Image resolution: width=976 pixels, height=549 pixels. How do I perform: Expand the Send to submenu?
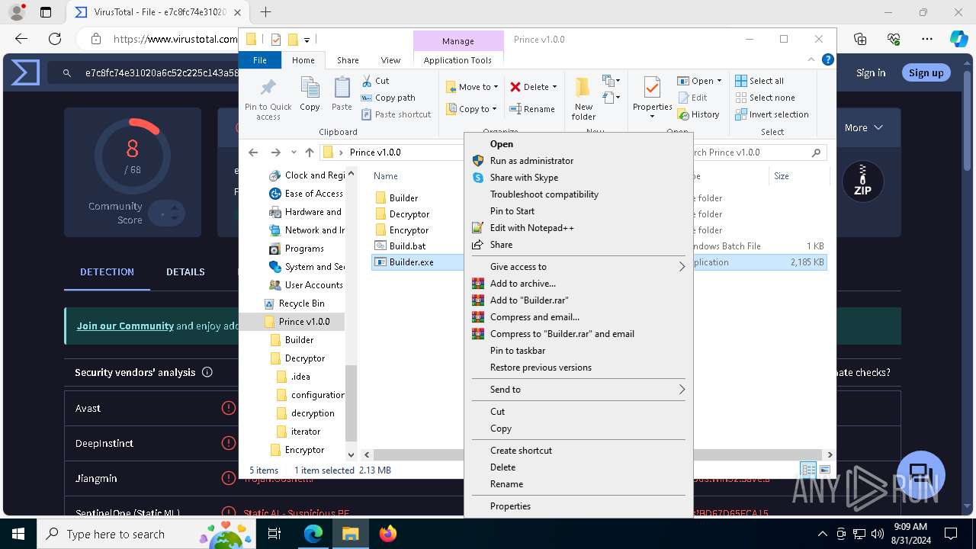[x=579, y=390]
